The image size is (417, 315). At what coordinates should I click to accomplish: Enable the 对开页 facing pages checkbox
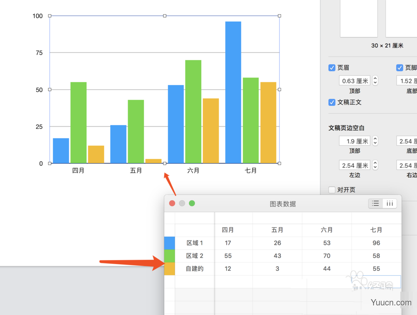[x=332, y=190]
